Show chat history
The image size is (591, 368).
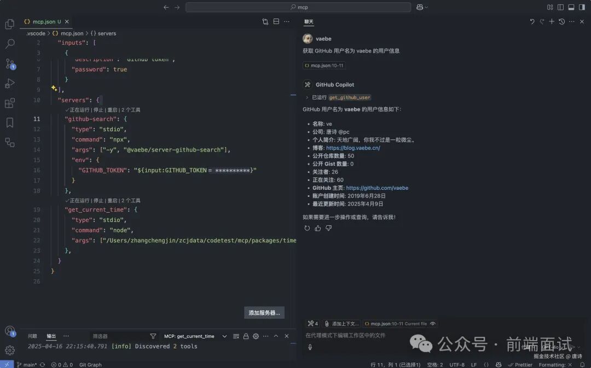click(x=561, y=21)
